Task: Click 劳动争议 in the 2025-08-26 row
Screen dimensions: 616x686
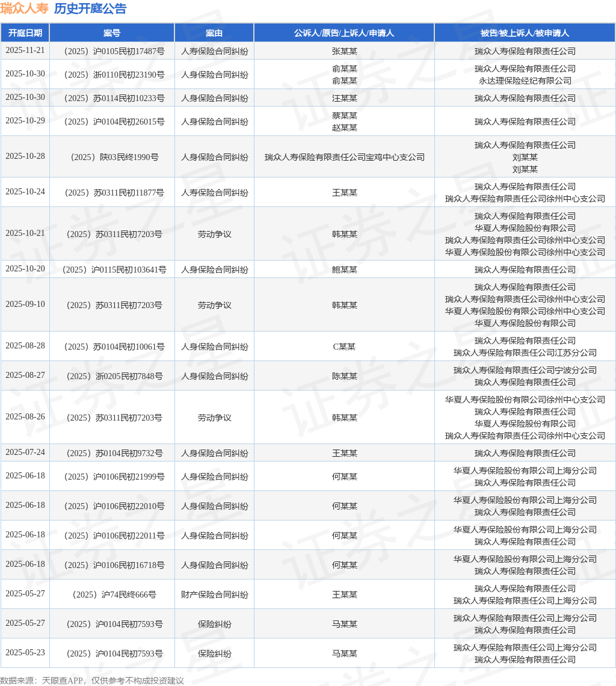Action: pyautogui.click(x=214, y=418)
